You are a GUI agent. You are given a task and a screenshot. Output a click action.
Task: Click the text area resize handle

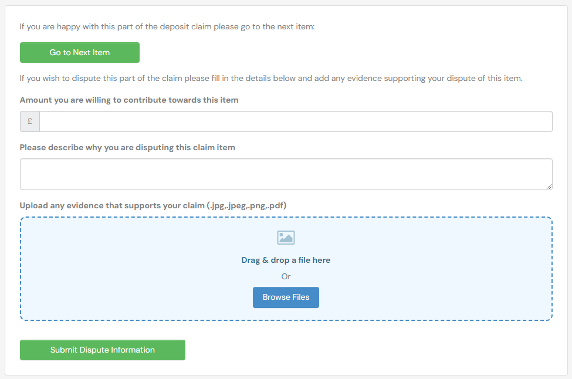[x=549, y=186]
